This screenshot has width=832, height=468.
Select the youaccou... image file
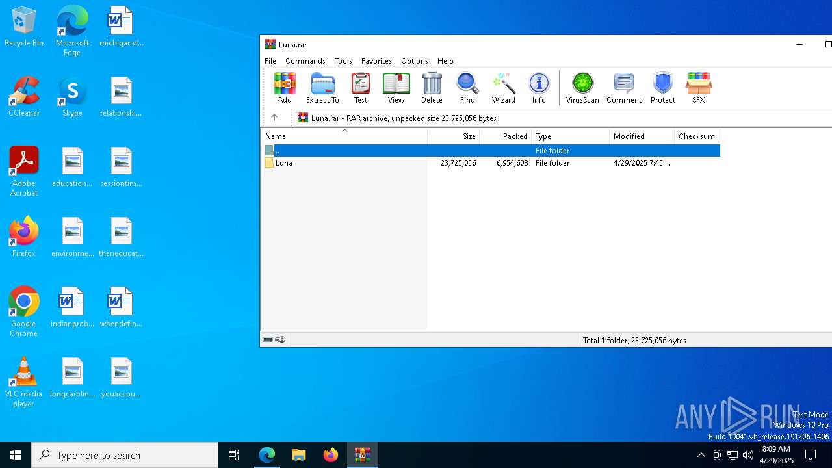click(121, 378)
